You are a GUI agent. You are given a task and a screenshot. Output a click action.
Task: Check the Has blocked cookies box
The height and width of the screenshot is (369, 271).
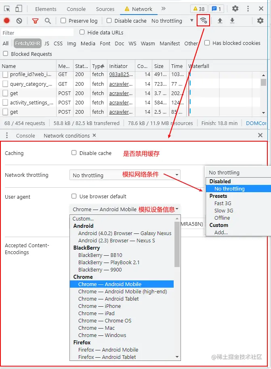click(x=207, y=43)
